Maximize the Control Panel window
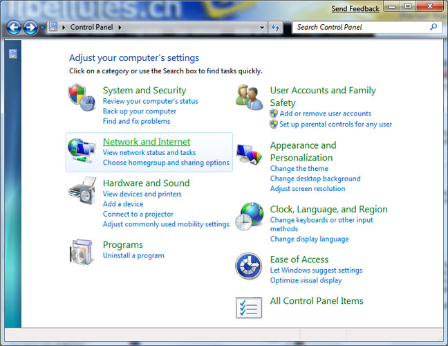This screenshot has width=448, height=346. click(x=408, y=6)
